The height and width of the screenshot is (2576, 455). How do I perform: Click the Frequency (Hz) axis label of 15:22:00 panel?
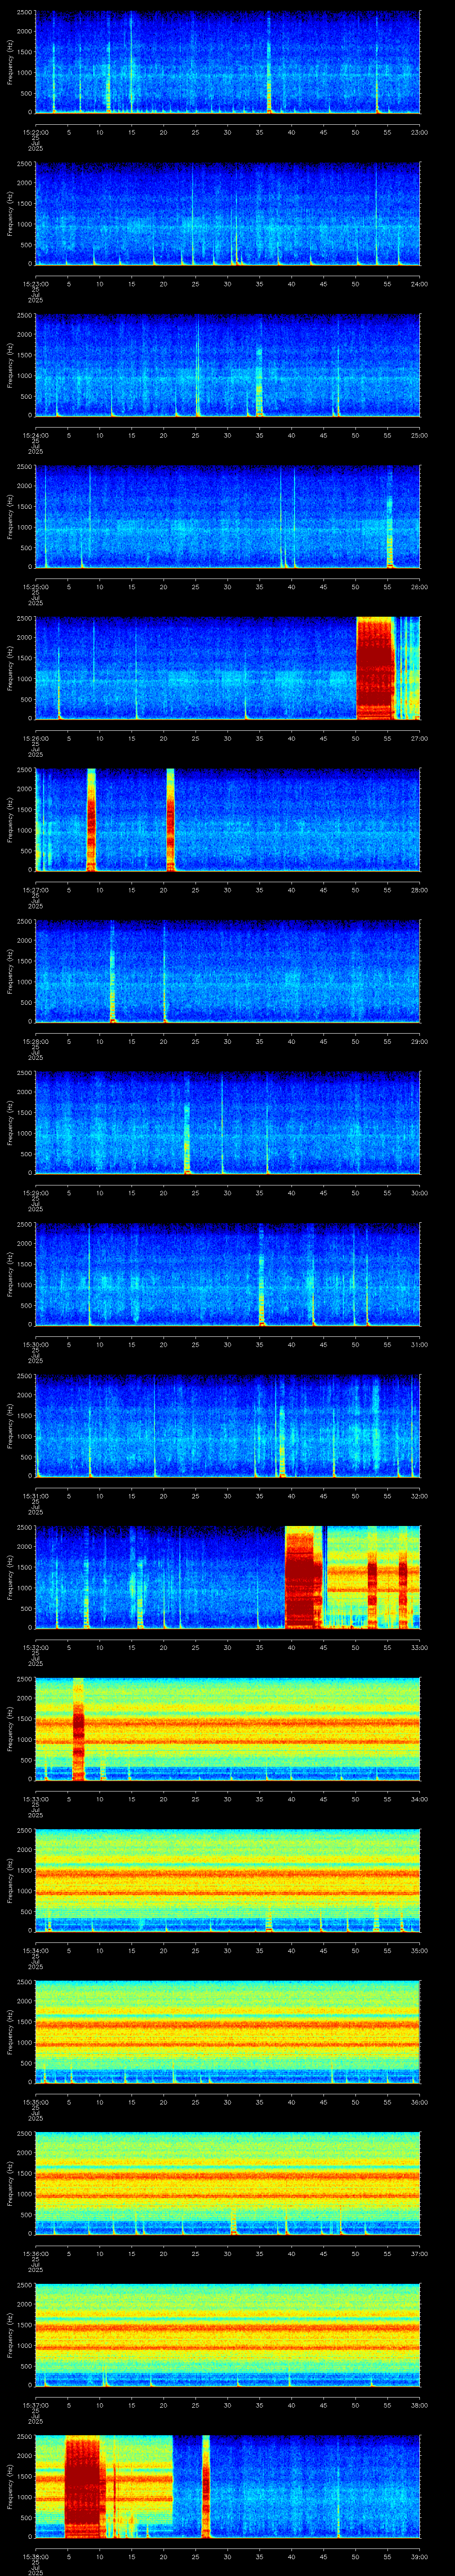click(10, 63)
